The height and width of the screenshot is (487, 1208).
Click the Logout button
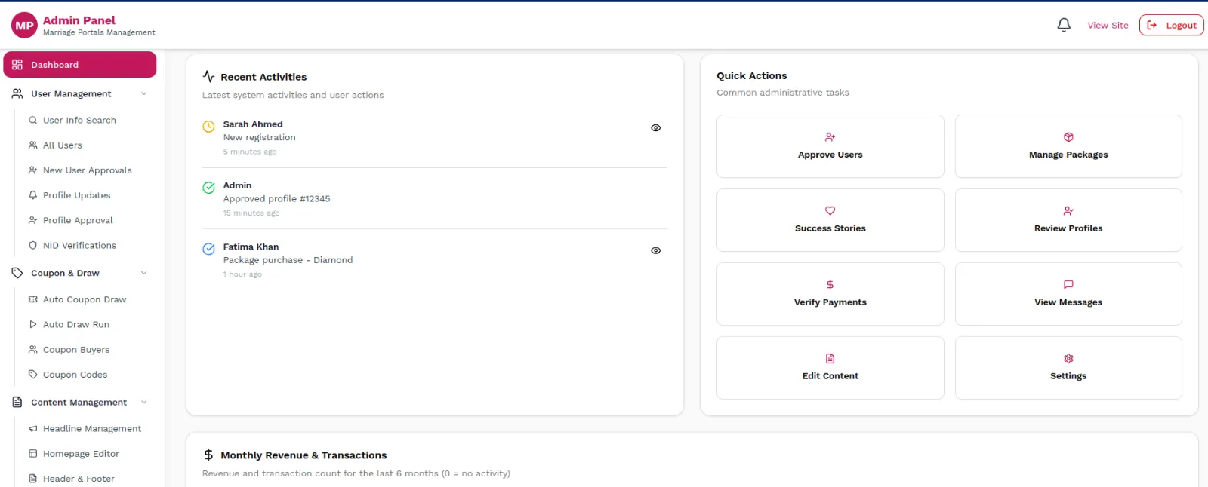pos(1171,25)
